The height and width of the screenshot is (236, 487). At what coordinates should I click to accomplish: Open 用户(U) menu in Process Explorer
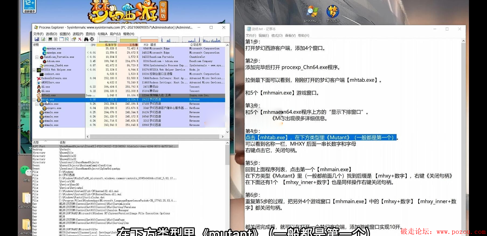click(115, 34)
